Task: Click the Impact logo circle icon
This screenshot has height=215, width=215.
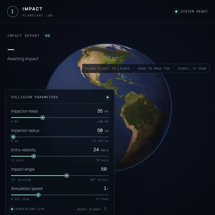Action: [13, 12]
